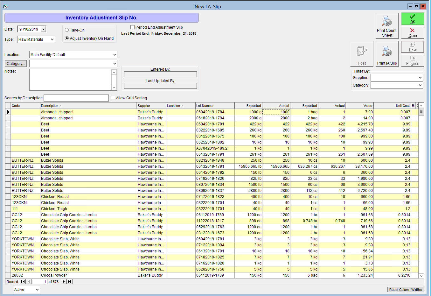Click Chicken, Thigh description cell
Screen dimensions: 431x296
(x=88, y=209)
